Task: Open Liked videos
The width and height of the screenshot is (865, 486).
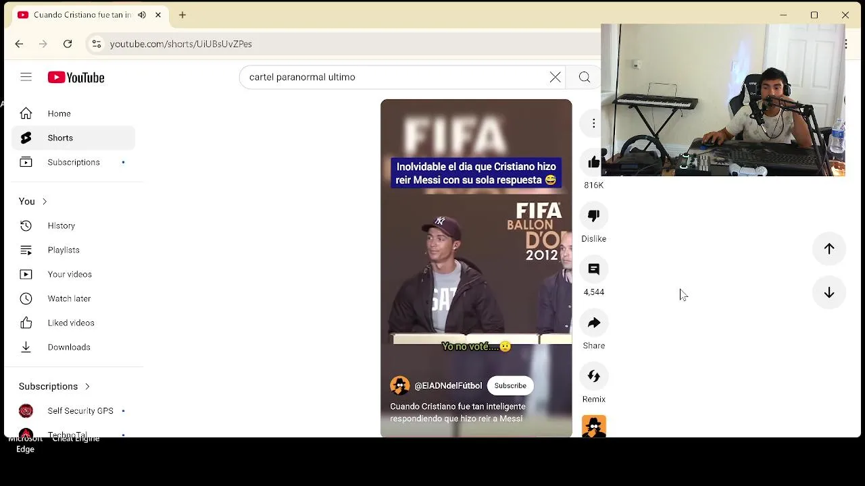Action: point(73,323)
